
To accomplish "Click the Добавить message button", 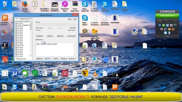I will 40,59.
